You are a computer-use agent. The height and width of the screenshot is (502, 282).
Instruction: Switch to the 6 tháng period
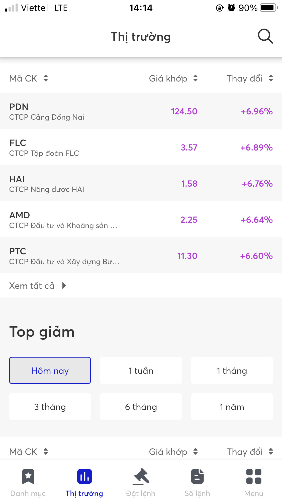141,407
